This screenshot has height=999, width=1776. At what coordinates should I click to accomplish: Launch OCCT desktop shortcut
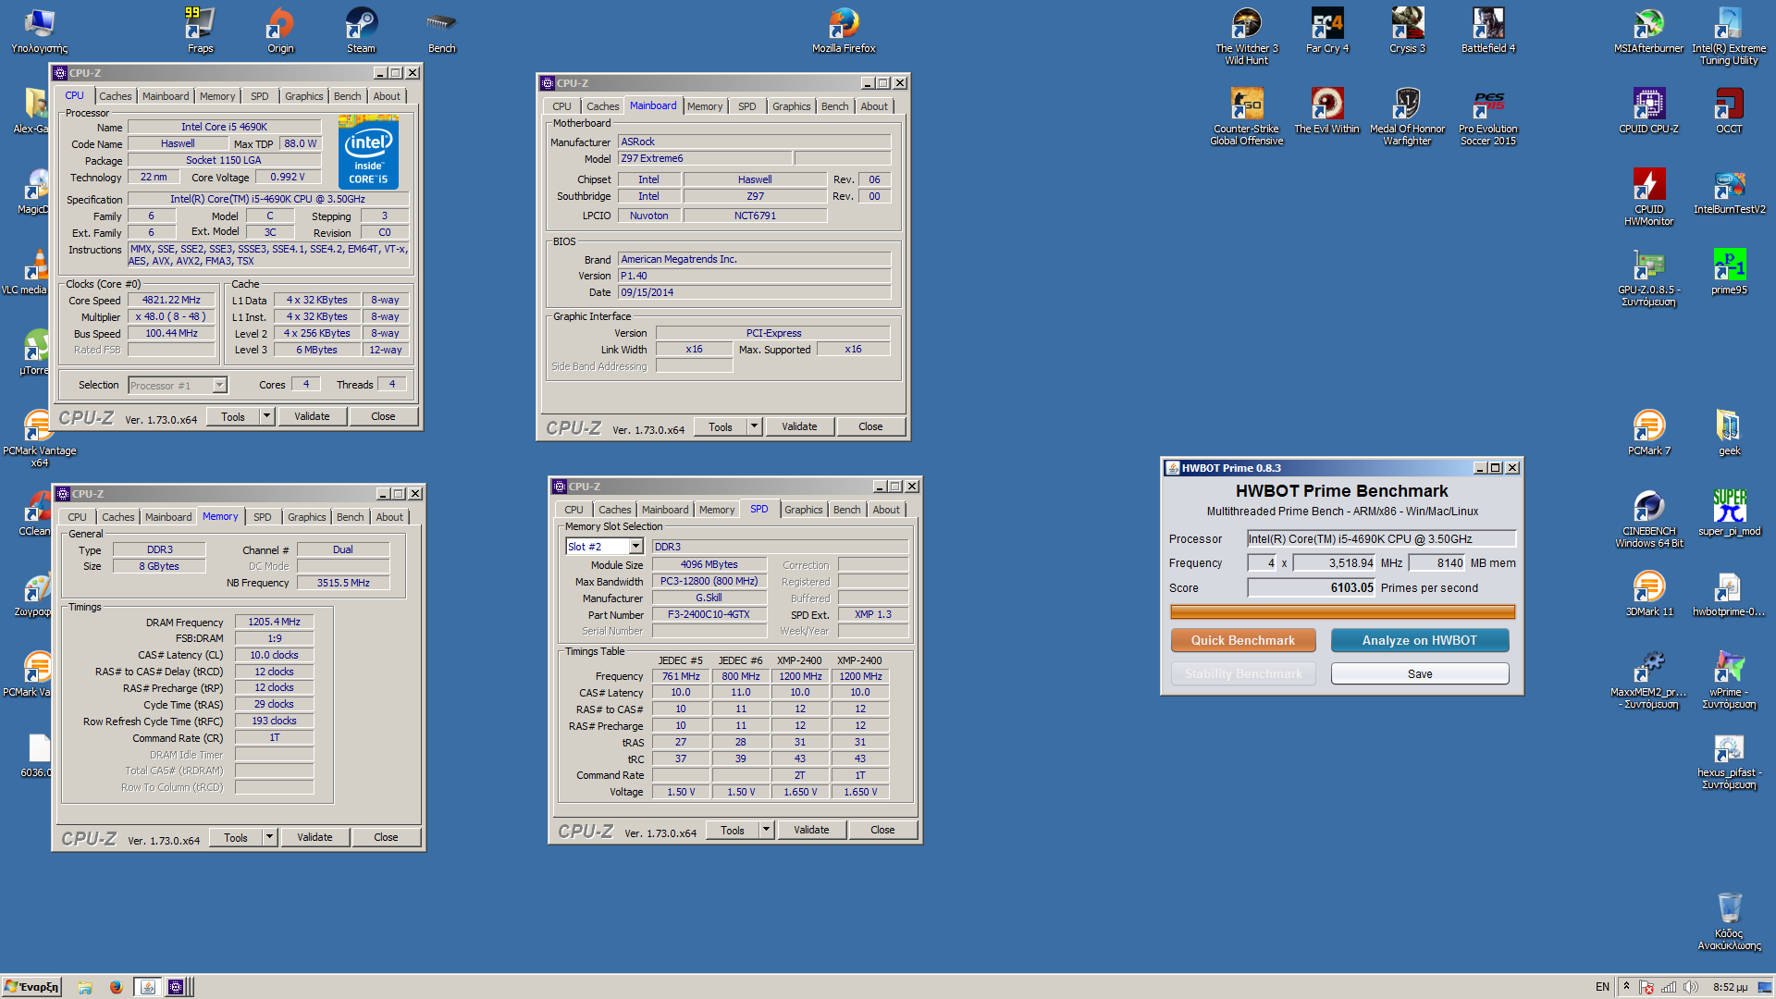(1730, 110)
